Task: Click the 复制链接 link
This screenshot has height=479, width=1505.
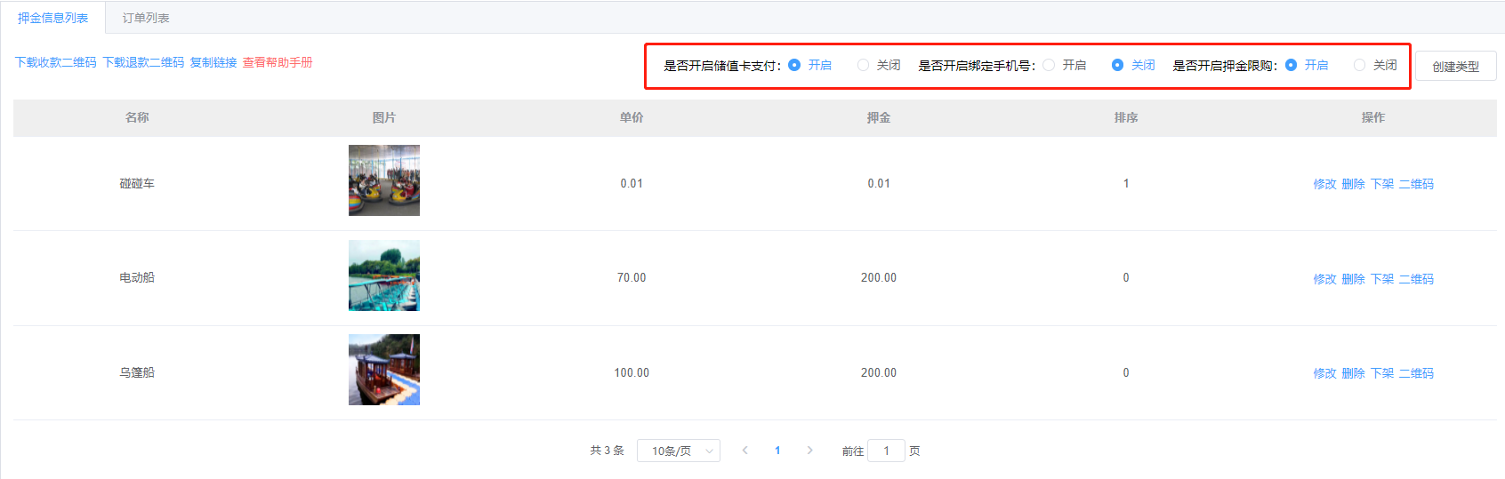Action: [213, 62]
